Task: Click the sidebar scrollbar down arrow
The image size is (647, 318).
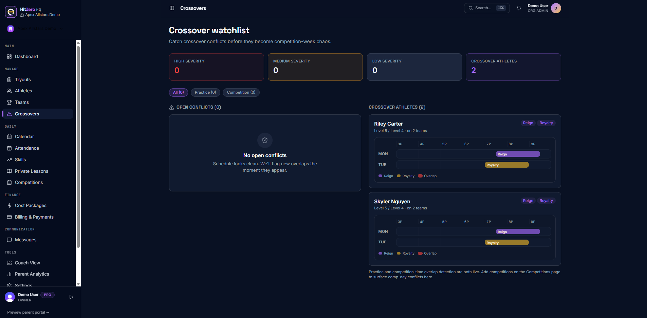Action: 78,284
